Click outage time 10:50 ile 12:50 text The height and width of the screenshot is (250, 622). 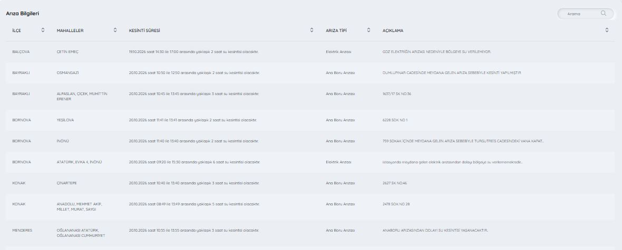(x=193, y=72)
